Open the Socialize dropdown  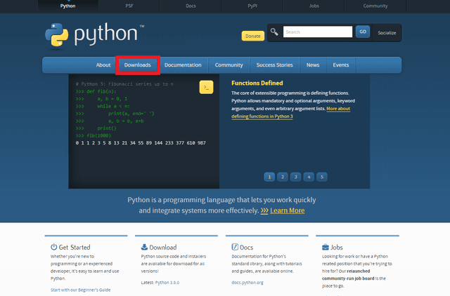pos(387,33)
